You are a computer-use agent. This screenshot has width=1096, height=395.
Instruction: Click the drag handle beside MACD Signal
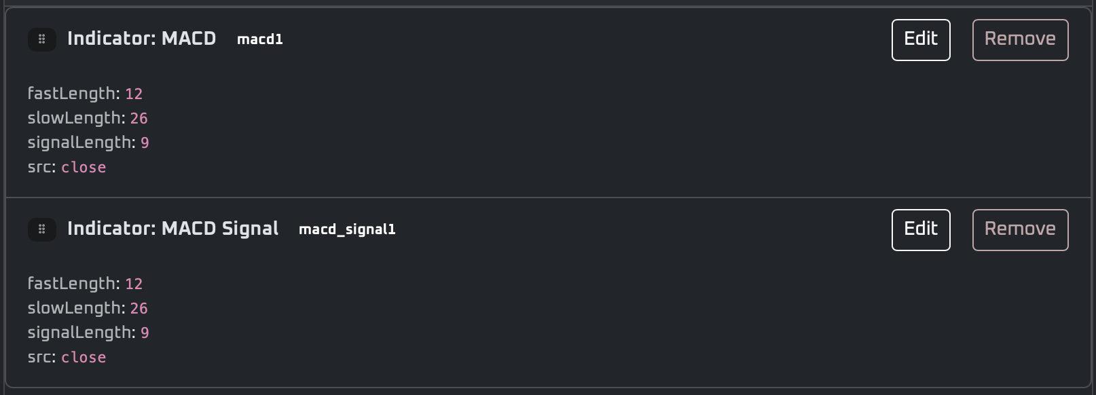point(41,229)
